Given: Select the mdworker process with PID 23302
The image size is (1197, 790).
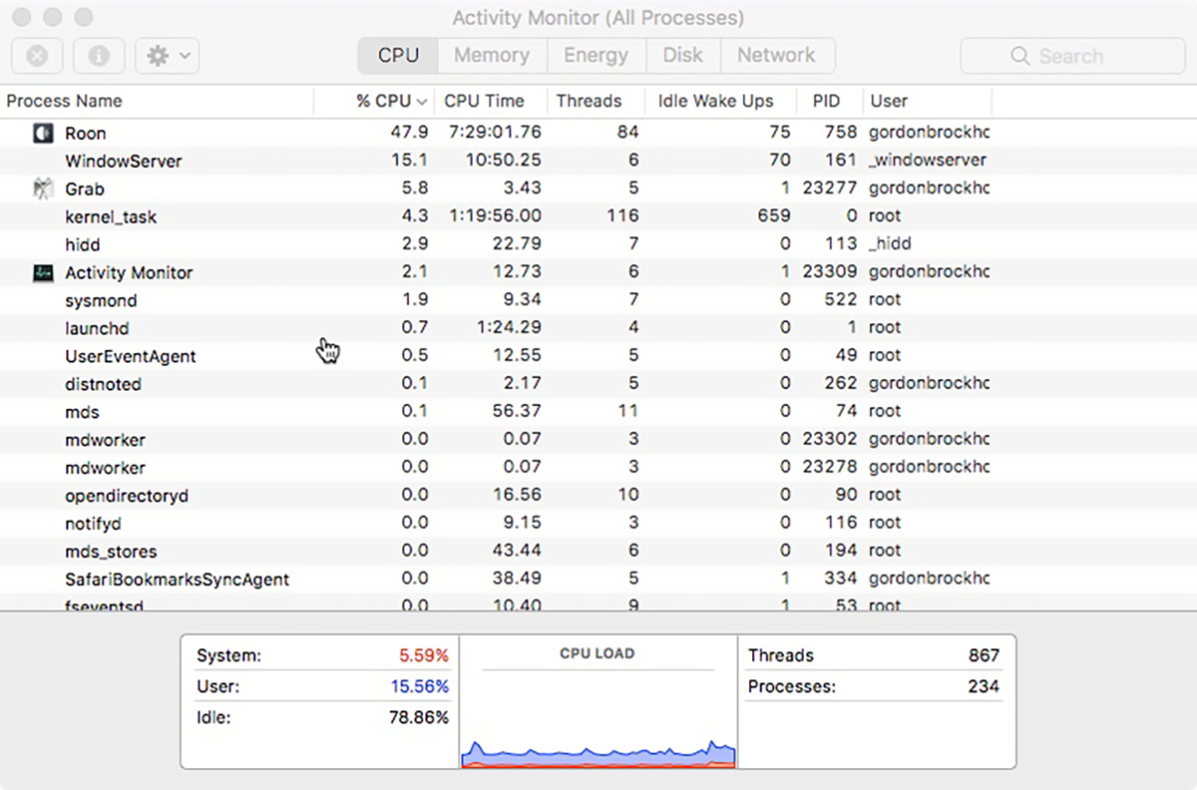Looking at the screenshot, I should (598, 440).
